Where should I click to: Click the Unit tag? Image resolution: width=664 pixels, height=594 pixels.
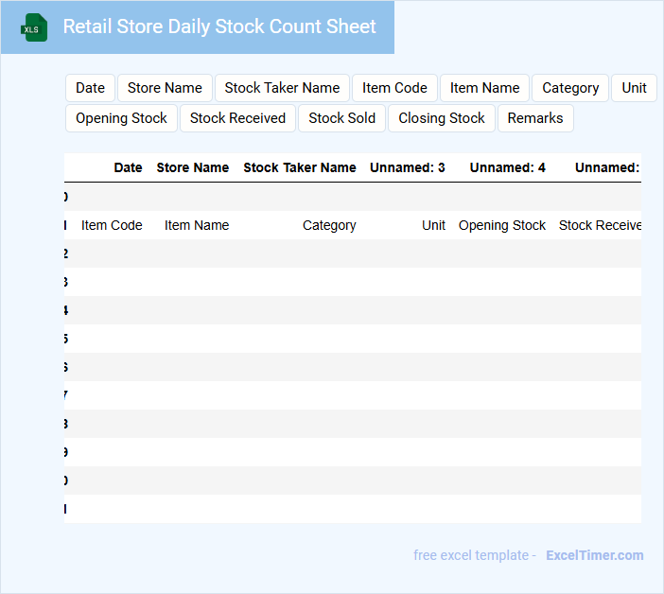pos(634,88)
